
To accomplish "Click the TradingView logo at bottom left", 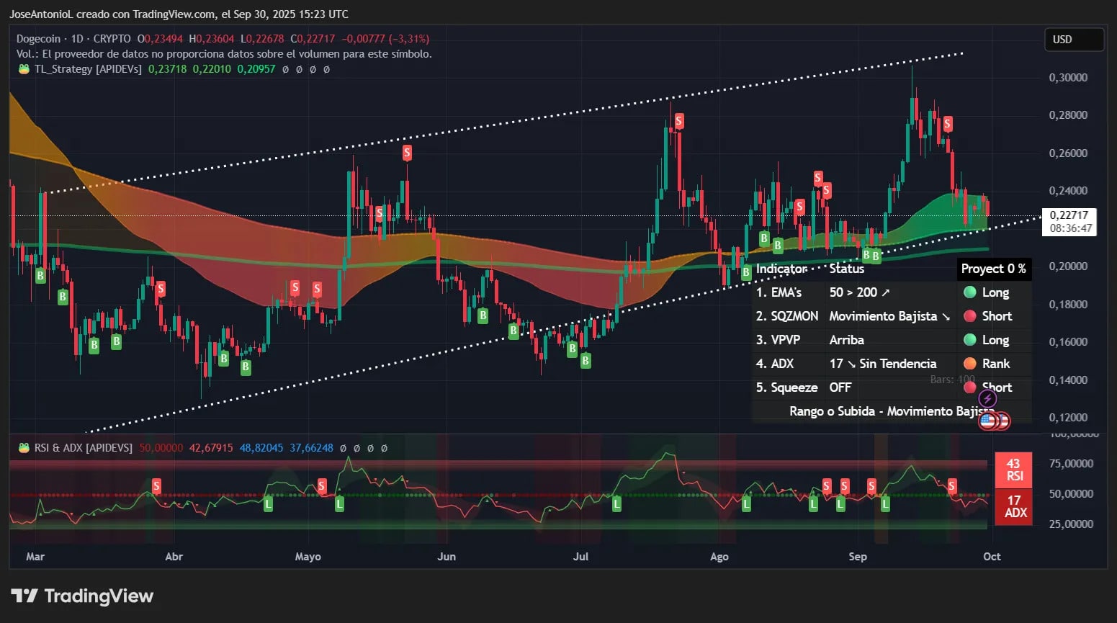I will click(x=81, y=596).
